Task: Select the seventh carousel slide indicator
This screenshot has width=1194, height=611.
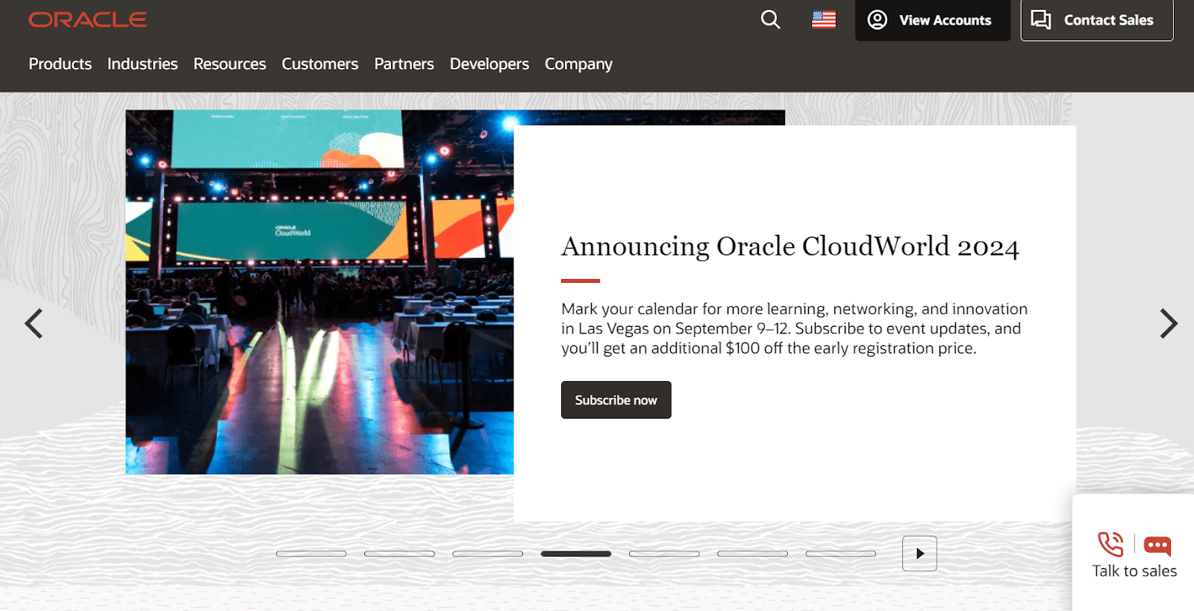Action: coord(840,554)
